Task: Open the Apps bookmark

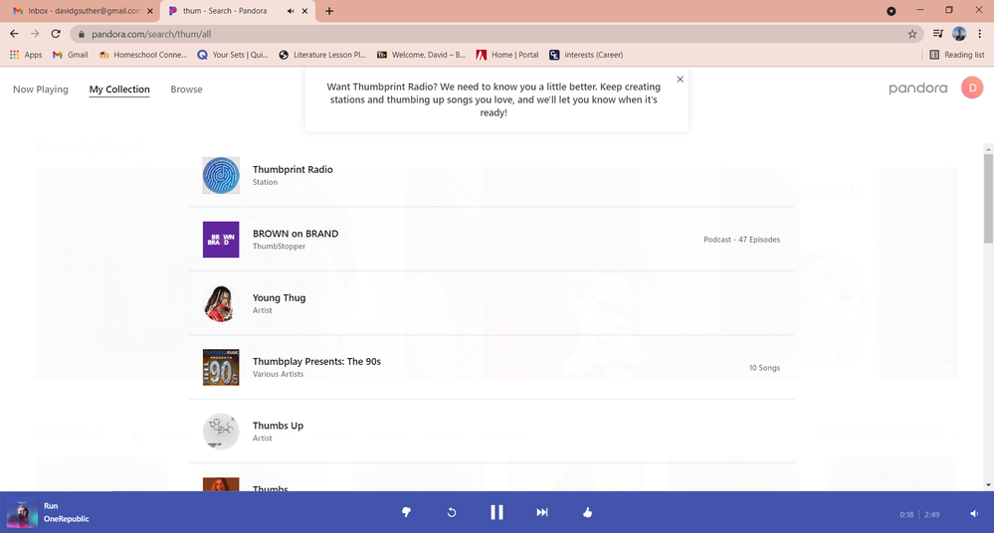Action: click(x=26, y=55)
